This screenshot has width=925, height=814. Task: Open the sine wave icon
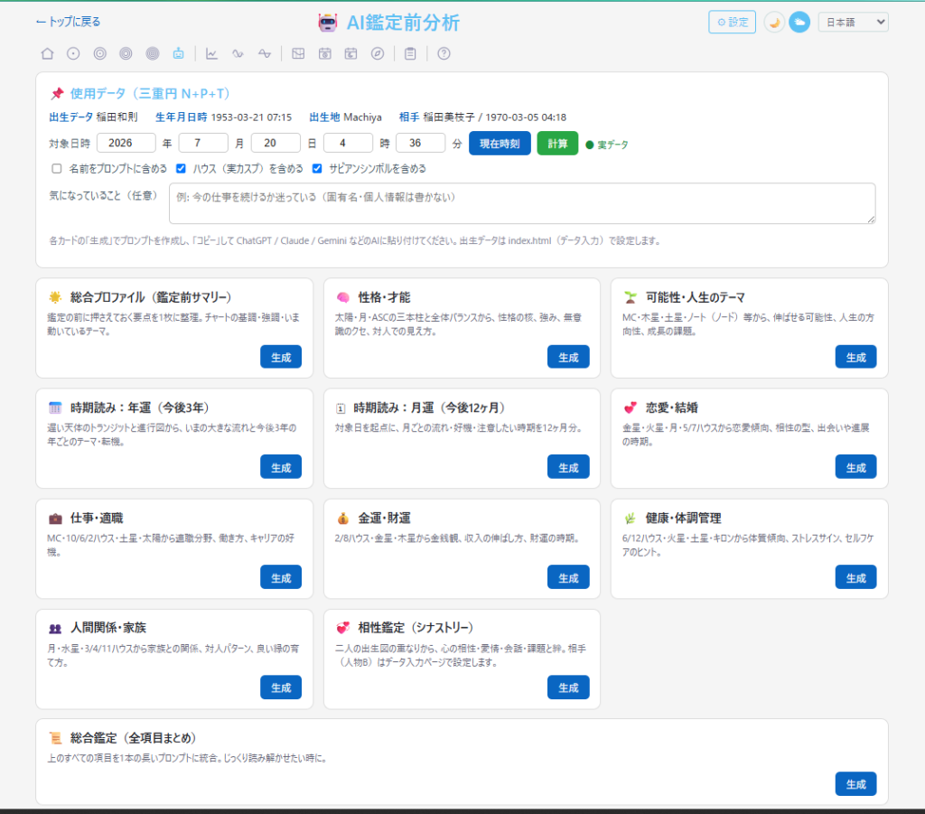[238, 53]
